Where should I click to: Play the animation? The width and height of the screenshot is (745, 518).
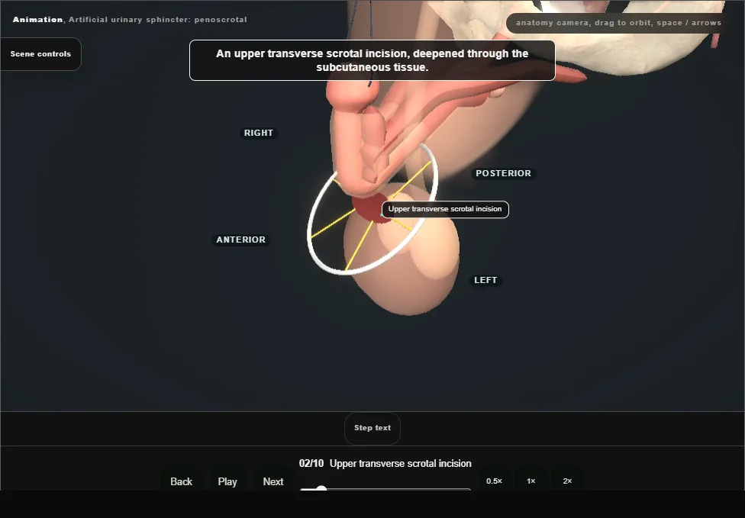pos(227,481)
